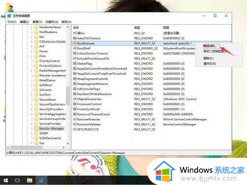Click the Session Manager folder icon
This screenshot has height=185, width=247.
[36, 128]
